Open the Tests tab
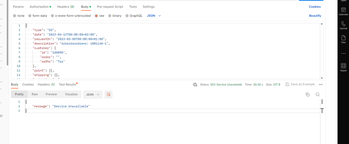349x144 pixels. [133, 7]
